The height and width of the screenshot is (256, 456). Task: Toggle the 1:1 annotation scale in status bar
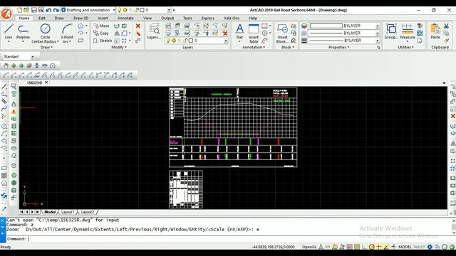coord(328,247)
